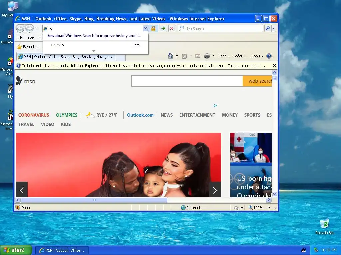Screen dimensions: 341x255
Task: Expand the Home button dropdown arrow
Action: [177, 56]
